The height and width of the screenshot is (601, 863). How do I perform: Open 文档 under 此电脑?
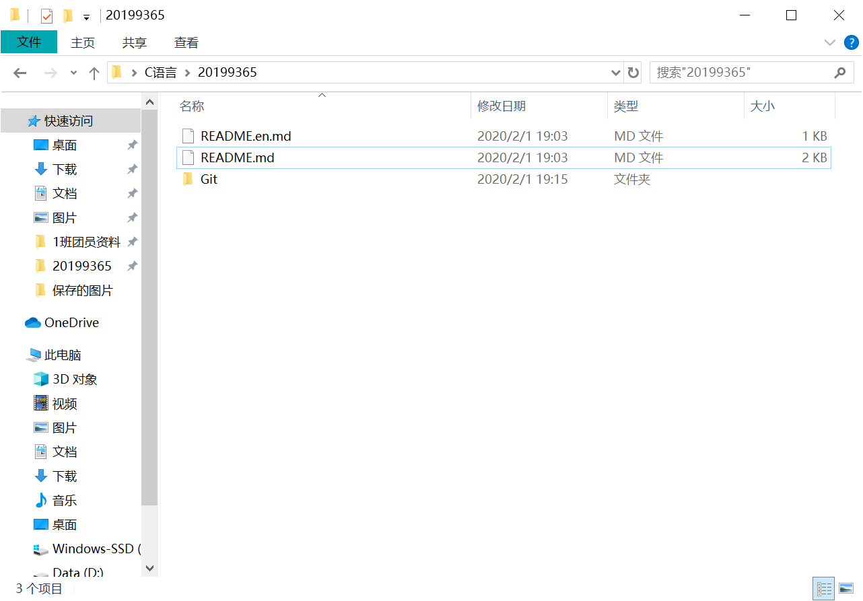pos(65,452)
